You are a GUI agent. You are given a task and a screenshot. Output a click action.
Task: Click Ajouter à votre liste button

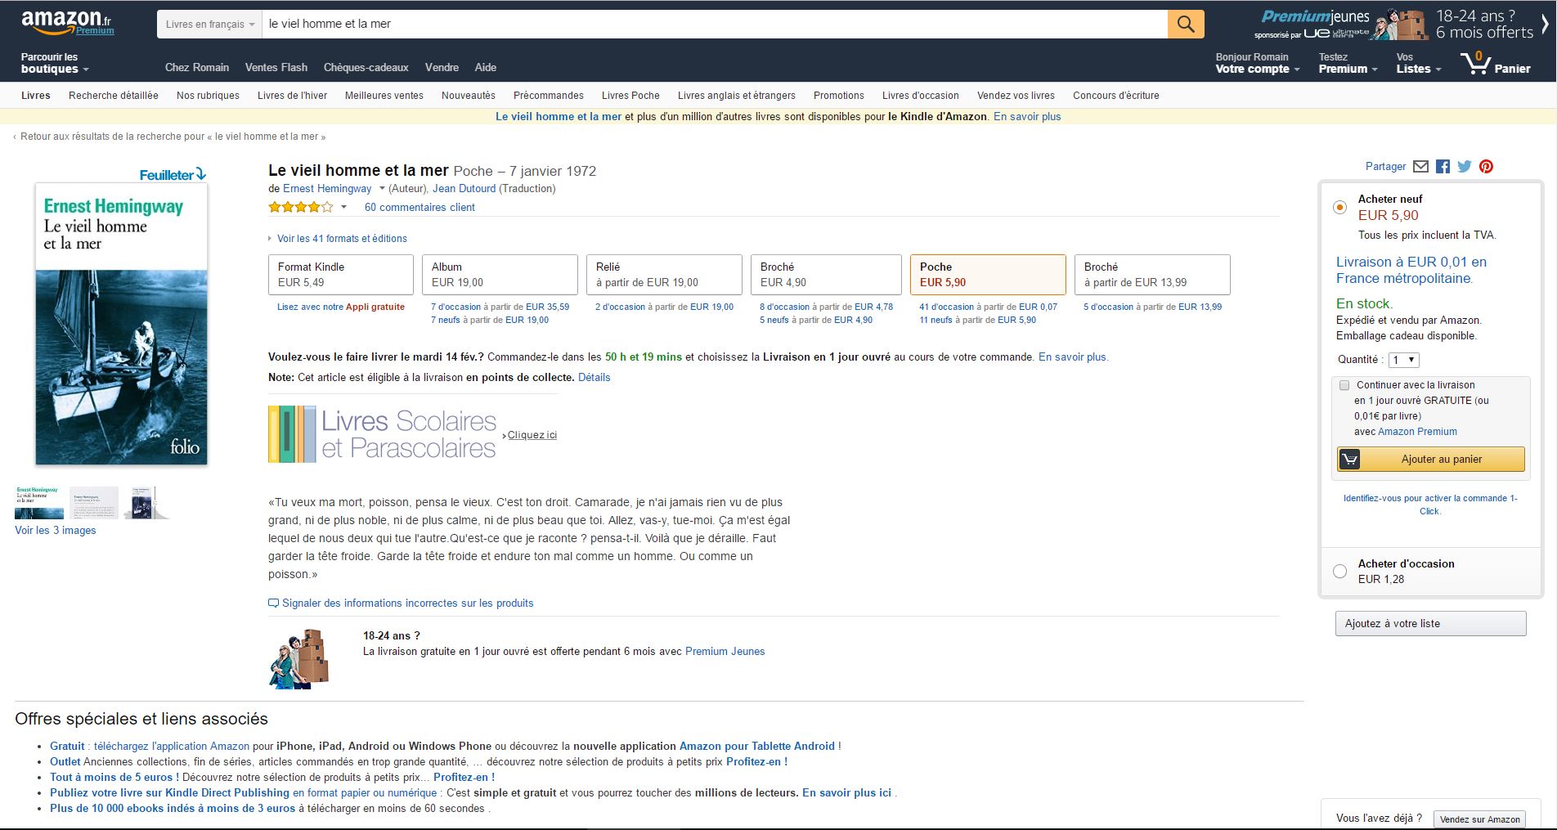pos(1431,623)
